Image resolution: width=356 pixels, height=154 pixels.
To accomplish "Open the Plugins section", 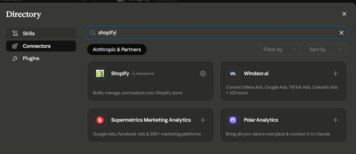I will coord(41,58).
